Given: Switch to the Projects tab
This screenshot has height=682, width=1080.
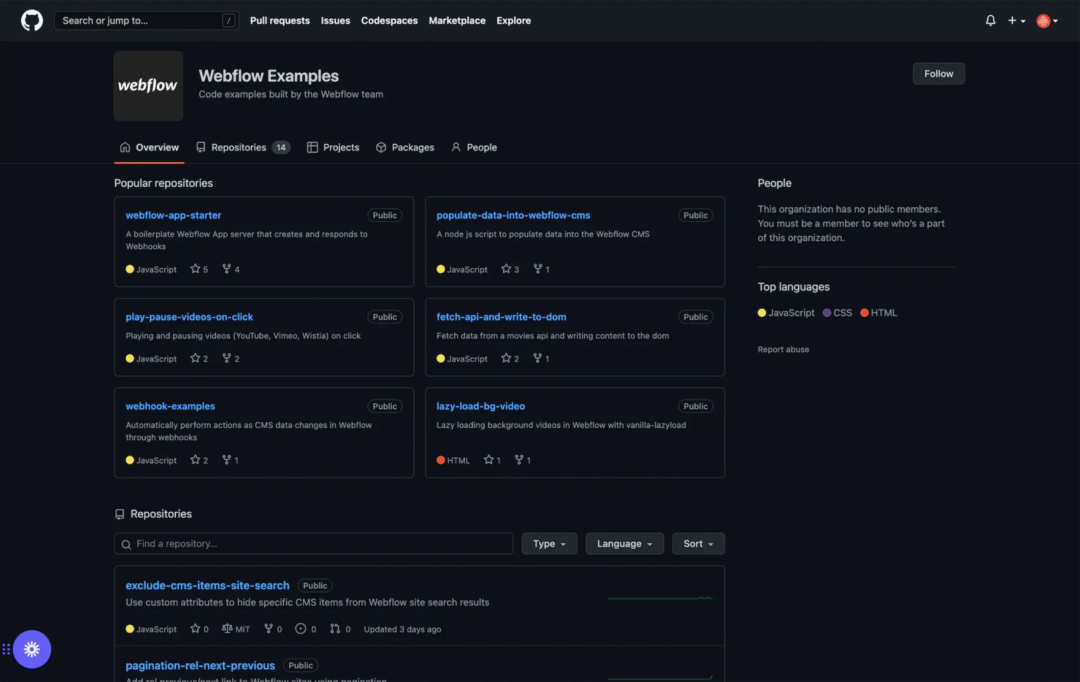Looking at the screenshot, I should click(x=333, y=147).
